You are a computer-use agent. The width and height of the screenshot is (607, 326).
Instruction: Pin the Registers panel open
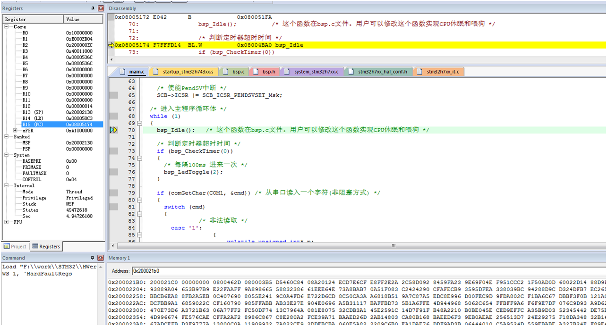click(x=93, y=8)
